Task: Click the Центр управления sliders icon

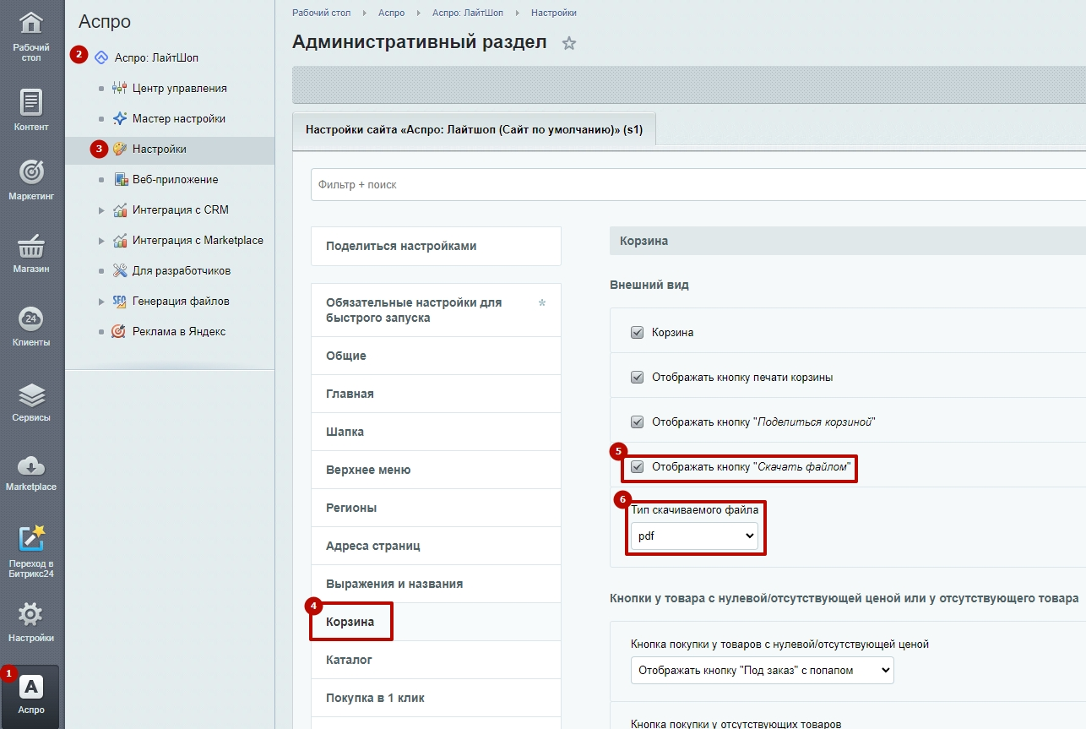Action: tap(119, 88)
